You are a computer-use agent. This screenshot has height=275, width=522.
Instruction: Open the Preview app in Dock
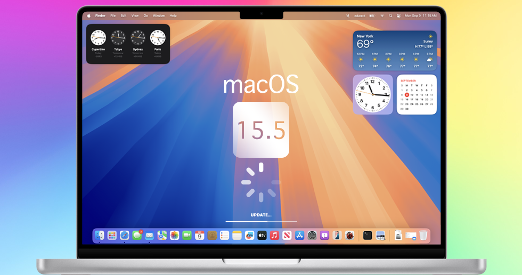380,236
